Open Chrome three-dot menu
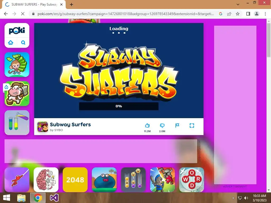 (265, 14)
